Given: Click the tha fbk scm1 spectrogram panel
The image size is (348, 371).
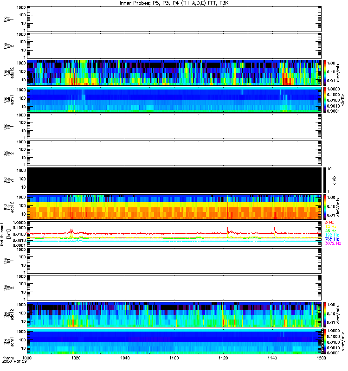Looking at the screenshot, I should click(x=174, y=100).
